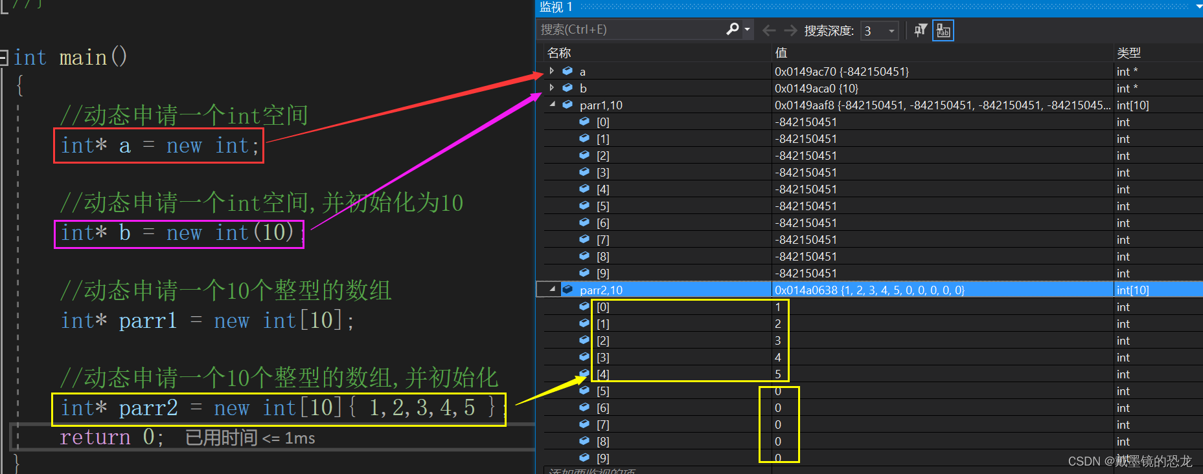This screenshot has width=1203, height=474.
Task: Click field icon of parr1 [6]
Action: point(584,222)
